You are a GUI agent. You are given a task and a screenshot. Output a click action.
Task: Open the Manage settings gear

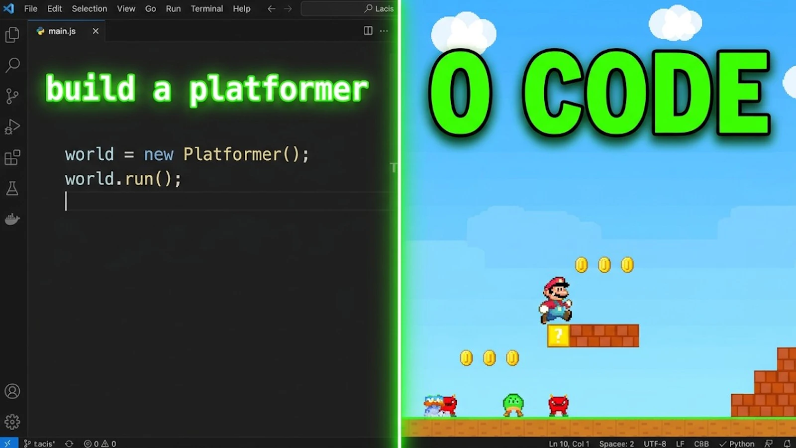click(x=12, y=422)
